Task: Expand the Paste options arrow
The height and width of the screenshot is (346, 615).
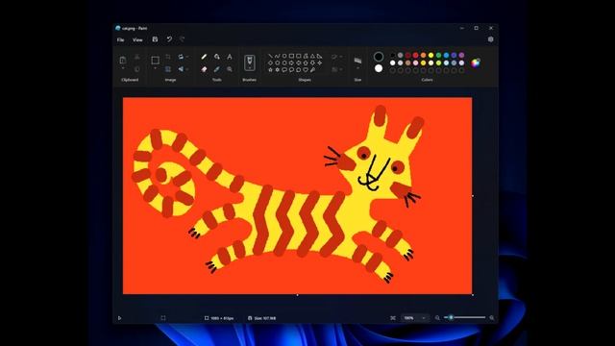Action: point(123,68)
